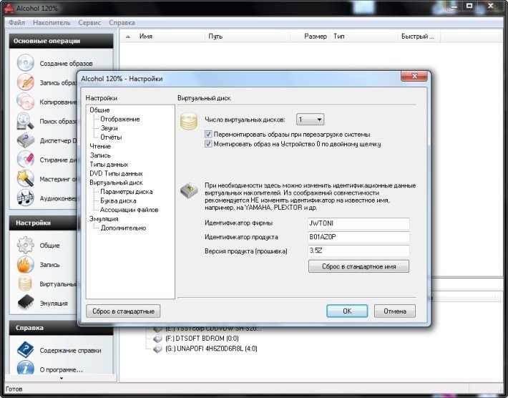Open the Файл menu
508x398 pixels.
tap(17, 23)
